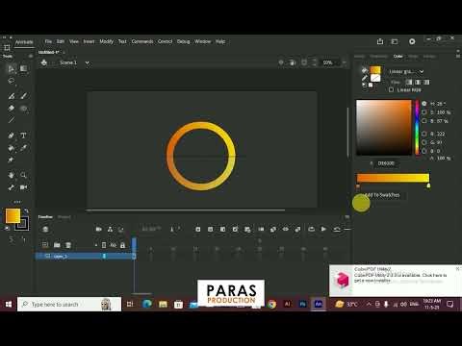The image size is (462, 346).
Task: Click the Test Movie play icon at top right
Action: [x=412, y=41]
